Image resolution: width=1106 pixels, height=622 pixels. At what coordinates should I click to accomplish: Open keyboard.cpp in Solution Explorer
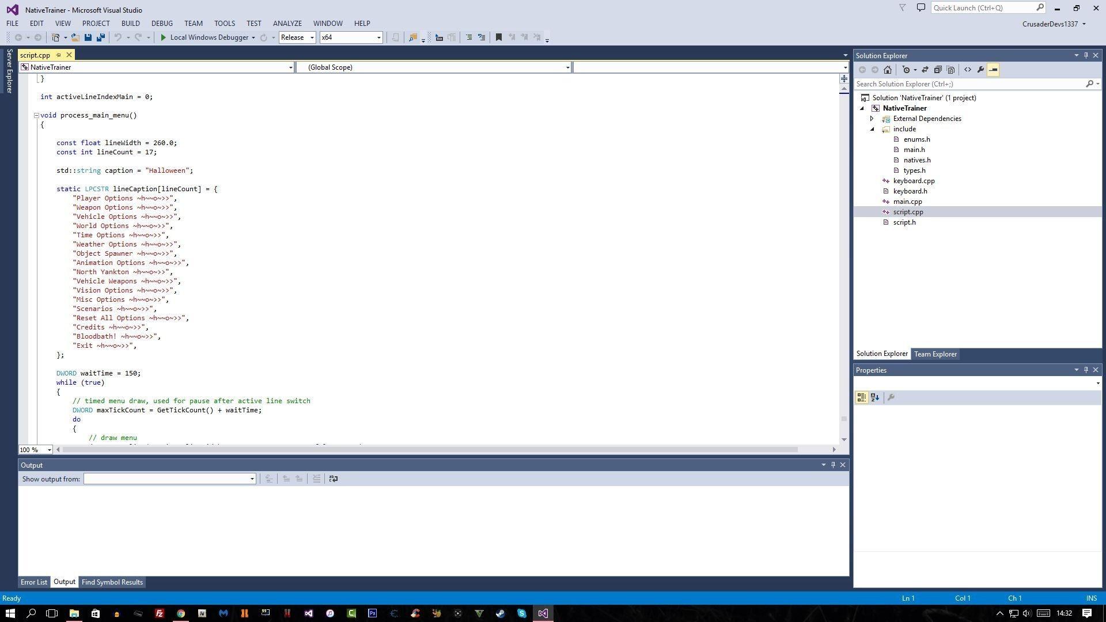click(914, 181)
